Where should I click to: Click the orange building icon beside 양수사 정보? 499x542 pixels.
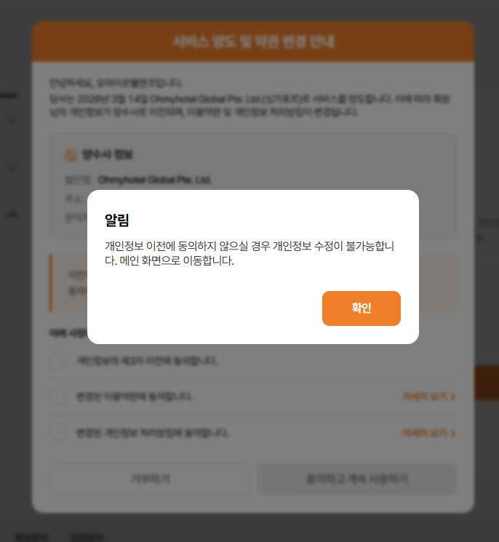[71, 155]
